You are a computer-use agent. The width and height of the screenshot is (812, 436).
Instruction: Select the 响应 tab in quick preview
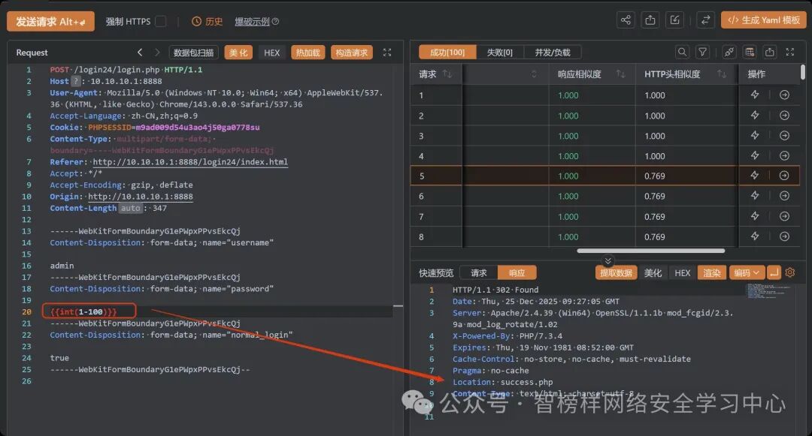click(x=517, y=272)
